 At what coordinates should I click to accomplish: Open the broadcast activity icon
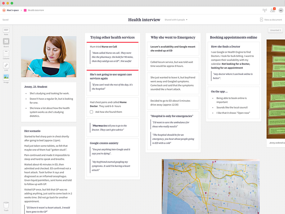click(265, 10)
